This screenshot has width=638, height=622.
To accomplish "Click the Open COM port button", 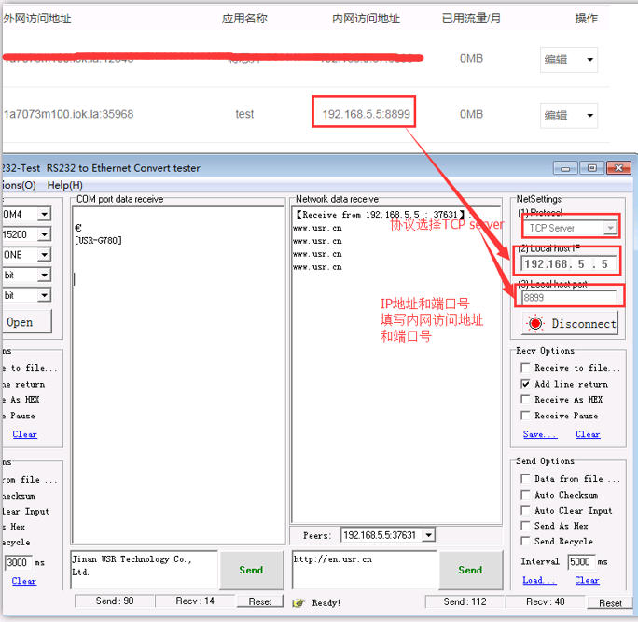I will (x=21, y=322).
